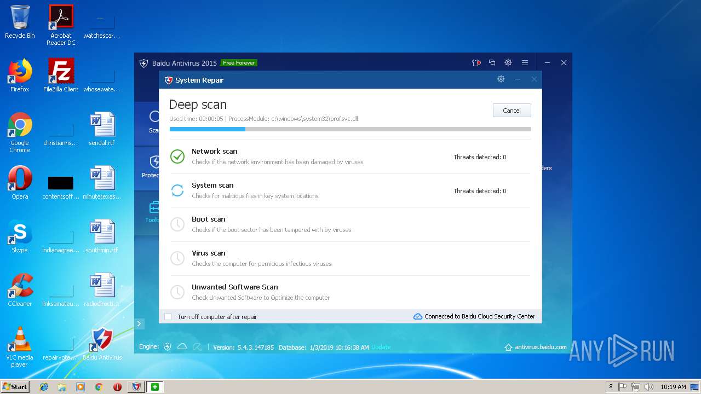Screen dimensions: 701x394
Task: Cancel the deep scan
Action: tap(512, 110)
